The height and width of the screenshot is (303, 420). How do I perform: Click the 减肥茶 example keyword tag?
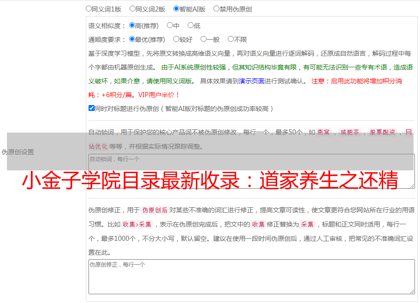[349, 132]
